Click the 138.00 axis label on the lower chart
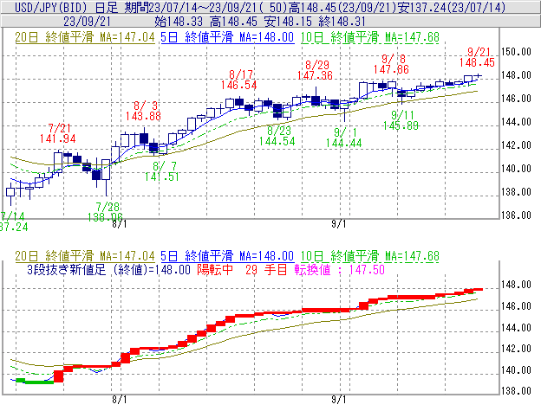Screen dimensions: 541x411 pos(516,391)
